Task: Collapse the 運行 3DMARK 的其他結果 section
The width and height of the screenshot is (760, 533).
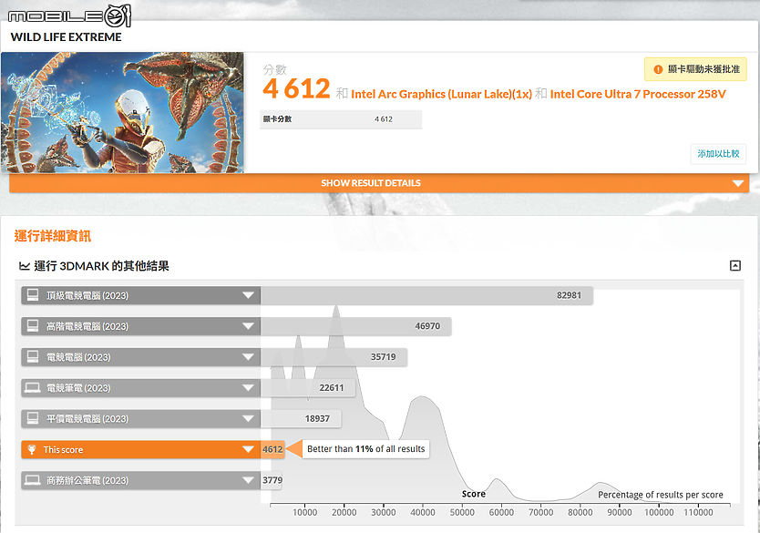Action: [x=735, y=265]
